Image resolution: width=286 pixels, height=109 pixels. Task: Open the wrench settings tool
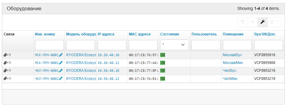point(262,22)
